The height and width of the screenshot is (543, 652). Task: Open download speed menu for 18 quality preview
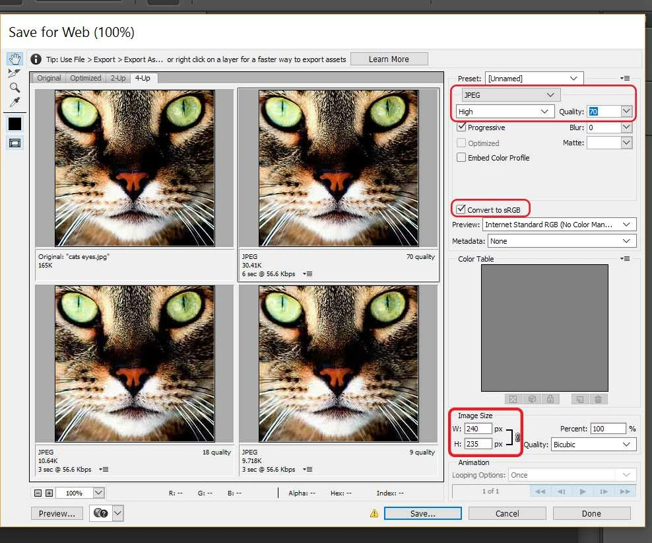[104, 470]
